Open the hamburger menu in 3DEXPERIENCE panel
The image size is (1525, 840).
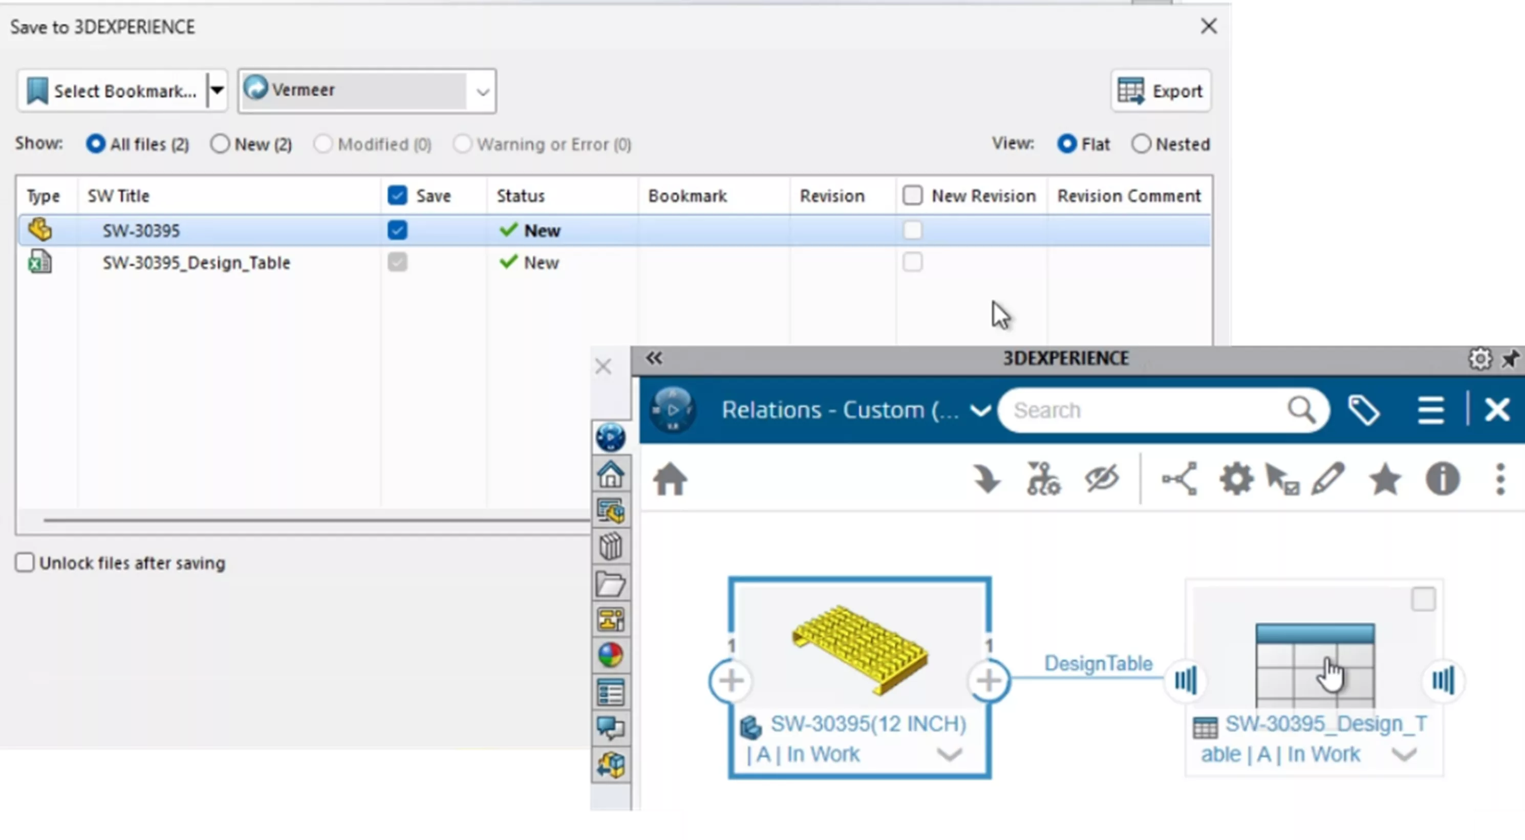1431,410
